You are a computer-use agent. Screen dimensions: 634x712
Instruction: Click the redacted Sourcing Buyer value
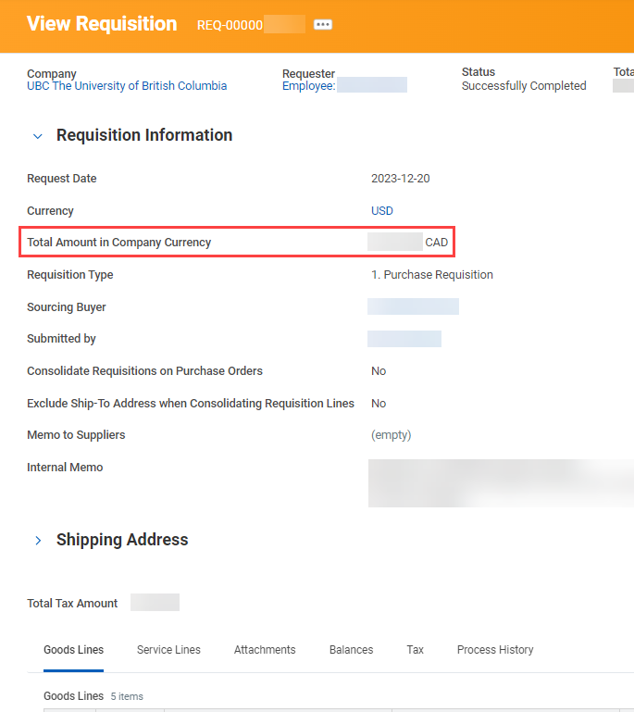(413, 306)
